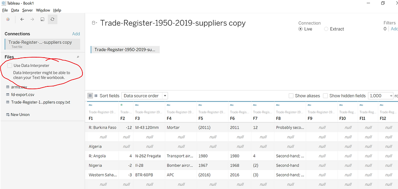The height and width of the screenshot is (189, 398).
Task: Open the Data menu
Action: point(15,11)
